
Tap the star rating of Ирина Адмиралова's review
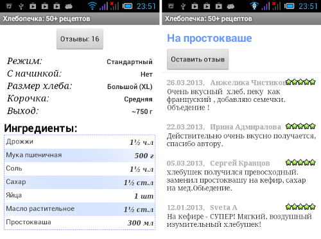tap(300, 126)
